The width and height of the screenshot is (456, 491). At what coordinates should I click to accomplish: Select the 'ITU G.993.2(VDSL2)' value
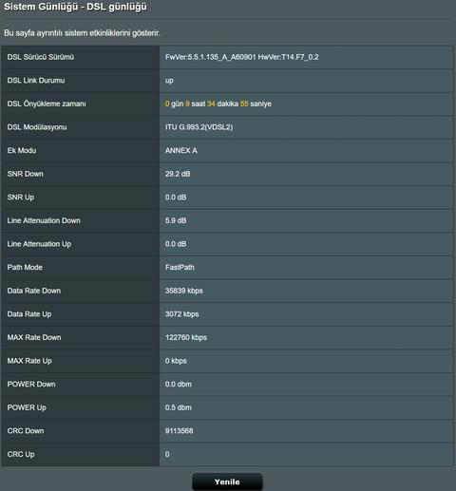pos(199,127)
